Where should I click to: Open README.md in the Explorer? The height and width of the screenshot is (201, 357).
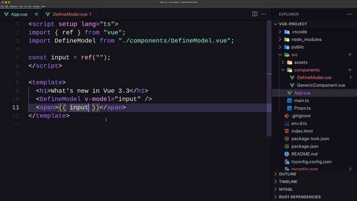(304, 154)
